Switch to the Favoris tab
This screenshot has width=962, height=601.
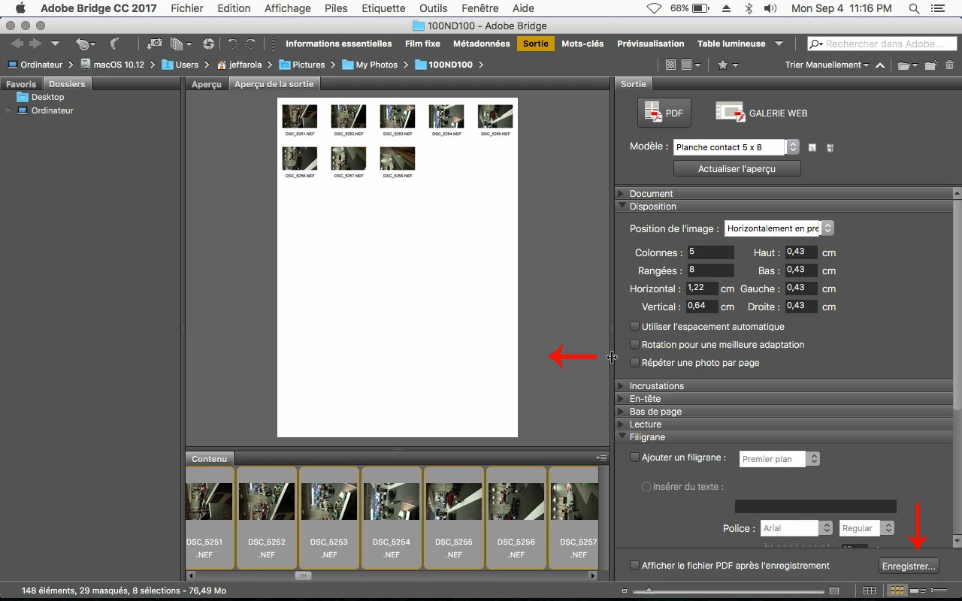(x=21, y=84)
